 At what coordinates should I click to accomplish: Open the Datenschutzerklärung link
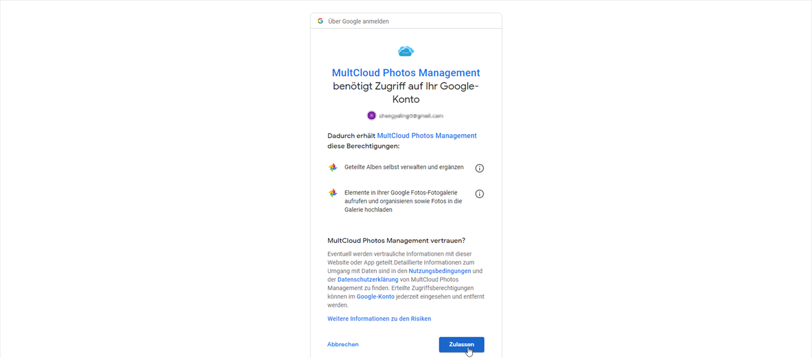(368, 280)
